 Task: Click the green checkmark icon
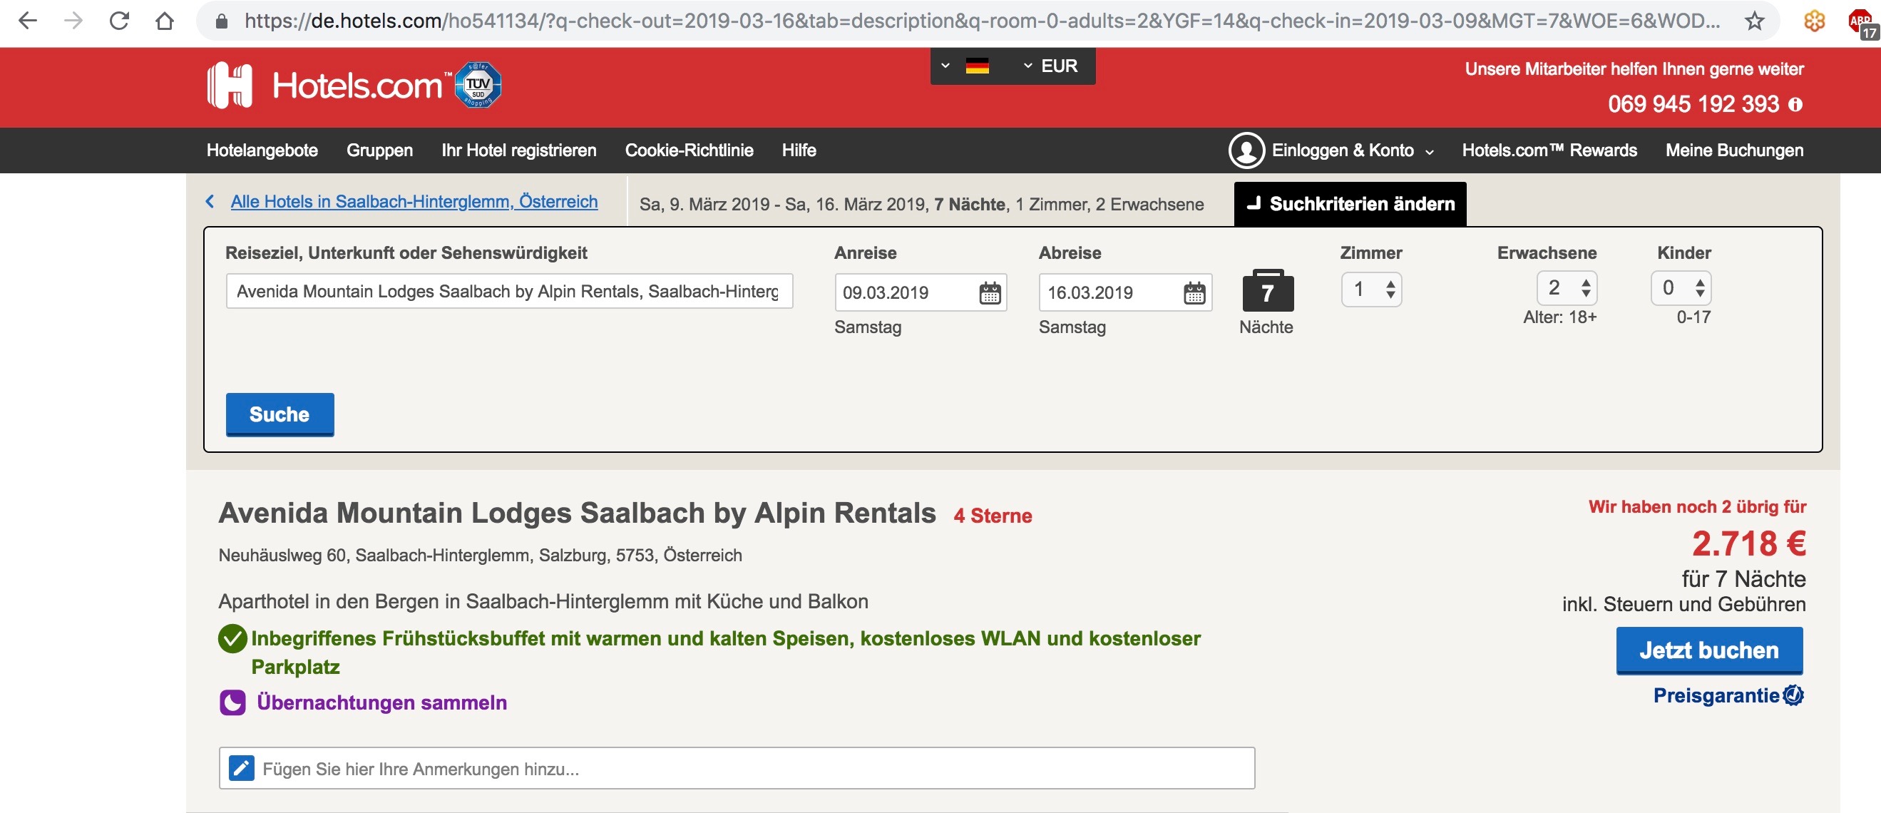coord(232,638)
